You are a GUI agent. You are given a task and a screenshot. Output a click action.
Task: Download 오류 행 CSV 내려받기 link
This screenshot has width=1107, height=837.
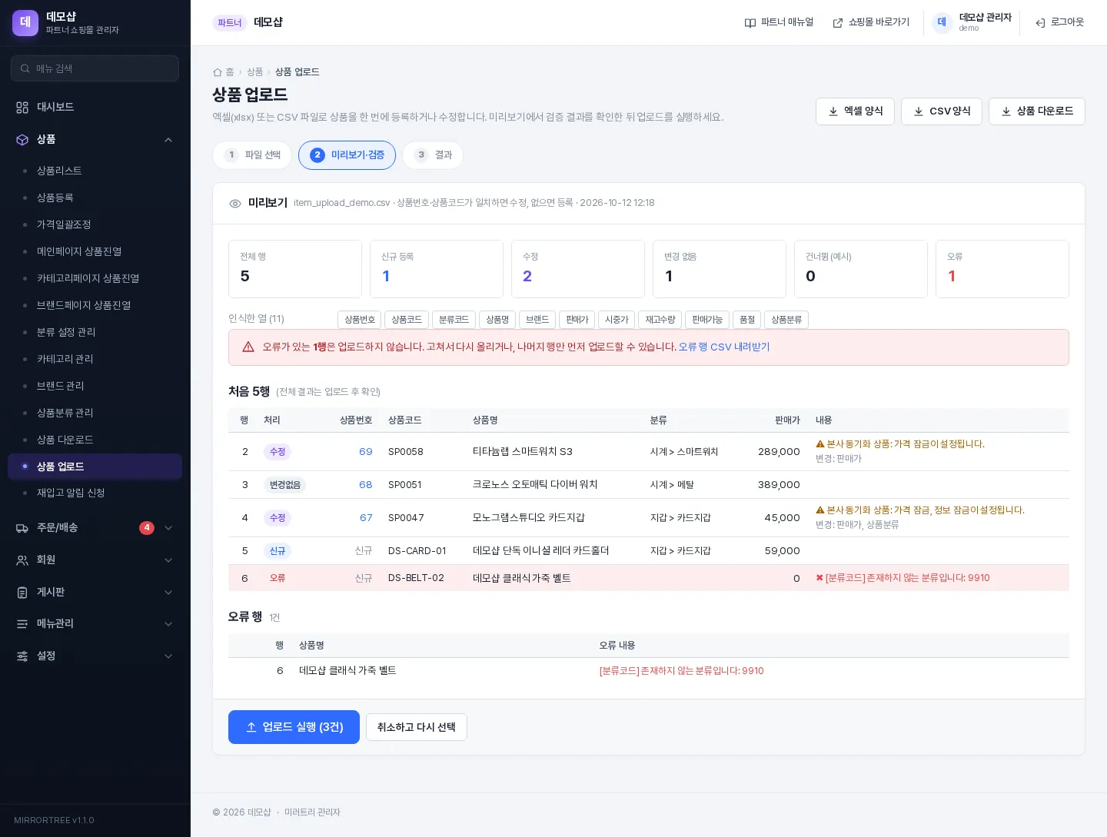(x=724, y=347)
